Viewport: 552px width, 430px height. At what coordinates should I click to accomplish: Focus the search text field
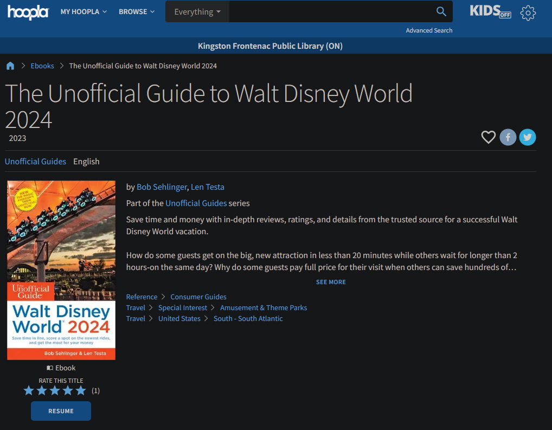330,11
